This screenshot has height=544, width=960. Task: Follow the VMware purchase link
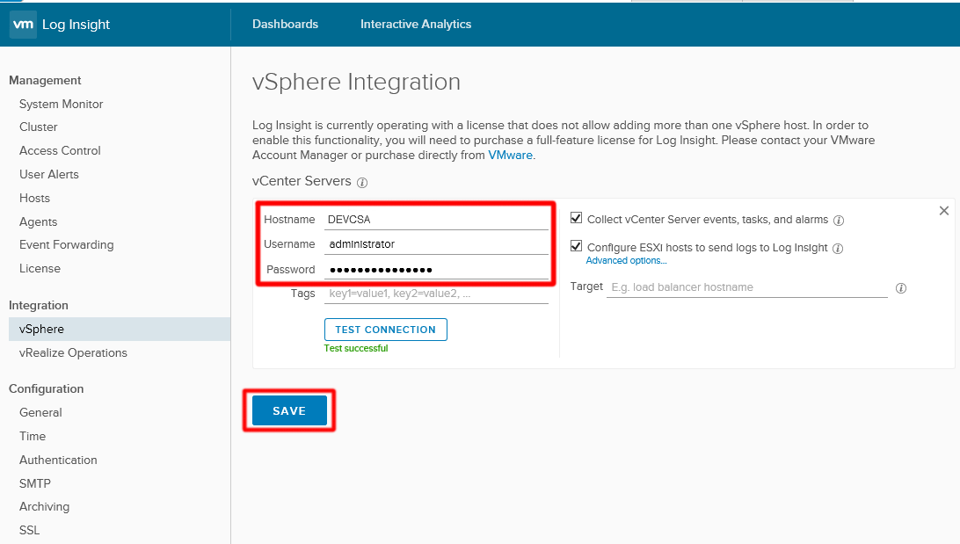coord(510,156)
